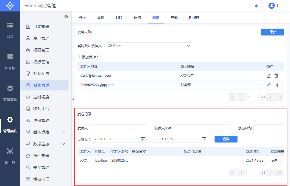Open 移动平台 in the menu
Viewport: 290px width, 186px height.
pos(44,109)
